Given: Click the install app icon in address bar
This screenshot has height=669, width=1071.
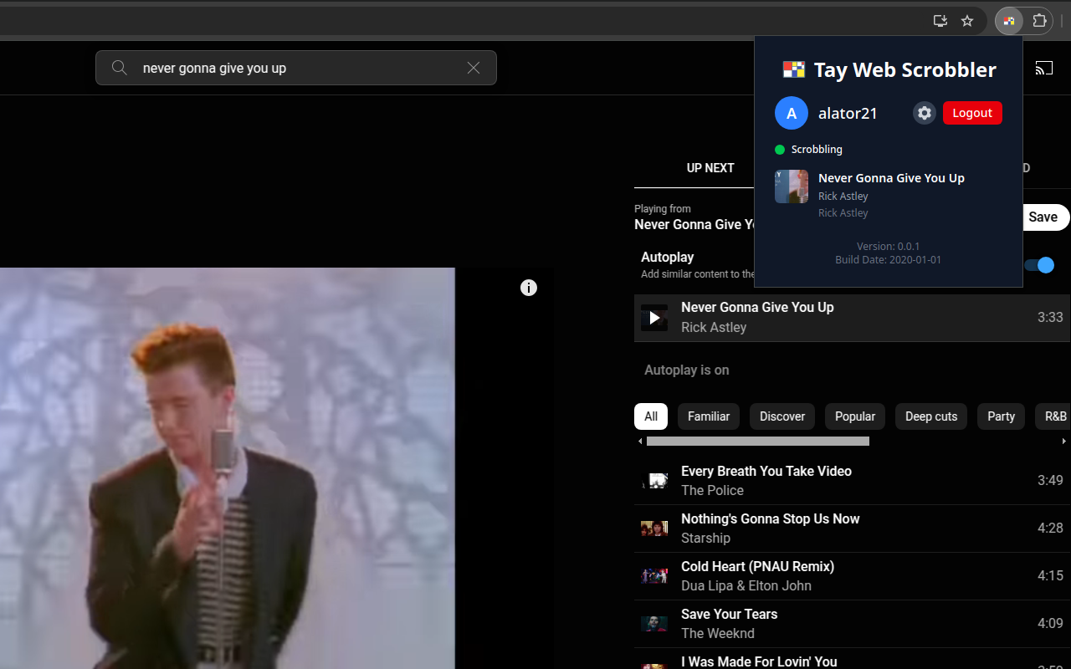Looking at the screenshot, I should point(940,21).
